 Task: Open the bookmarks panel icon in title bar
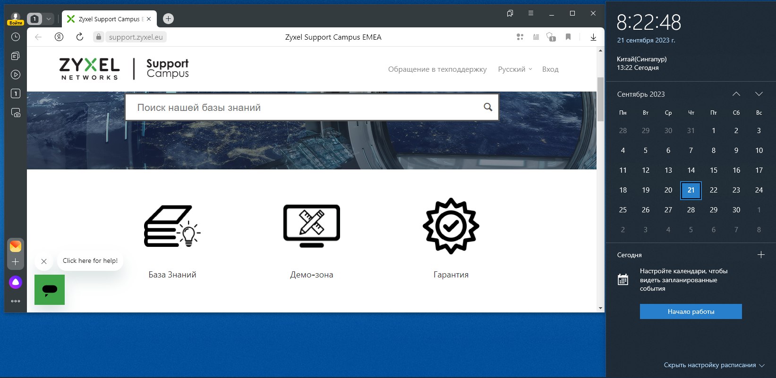coord(510,13)
